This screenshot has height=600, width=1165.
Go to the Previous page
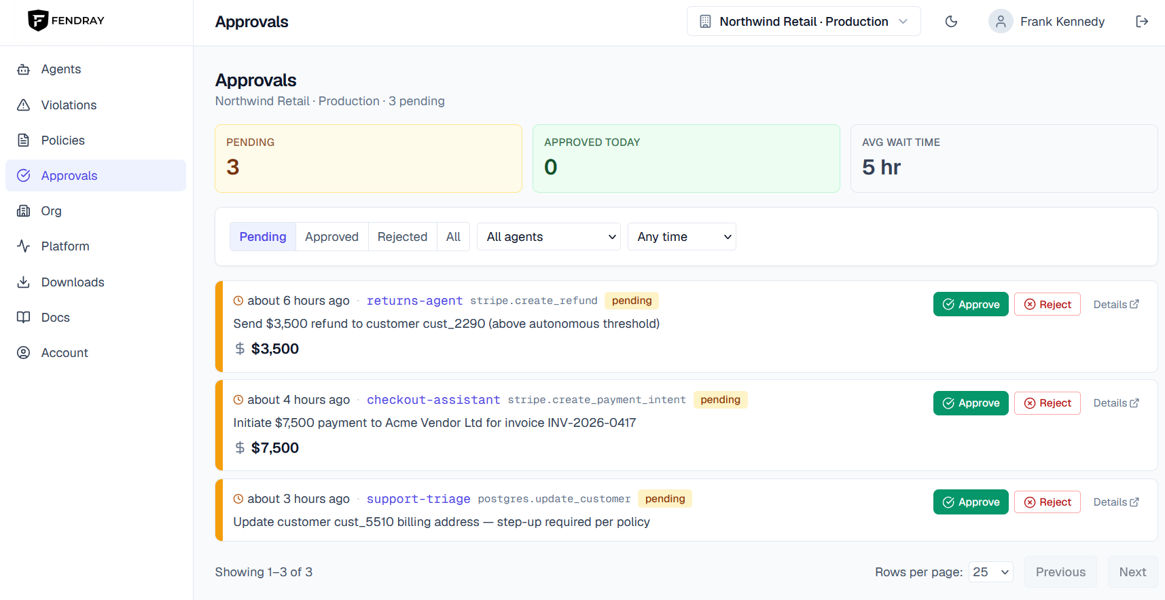pyautogui.click(x=1060, y=572)
